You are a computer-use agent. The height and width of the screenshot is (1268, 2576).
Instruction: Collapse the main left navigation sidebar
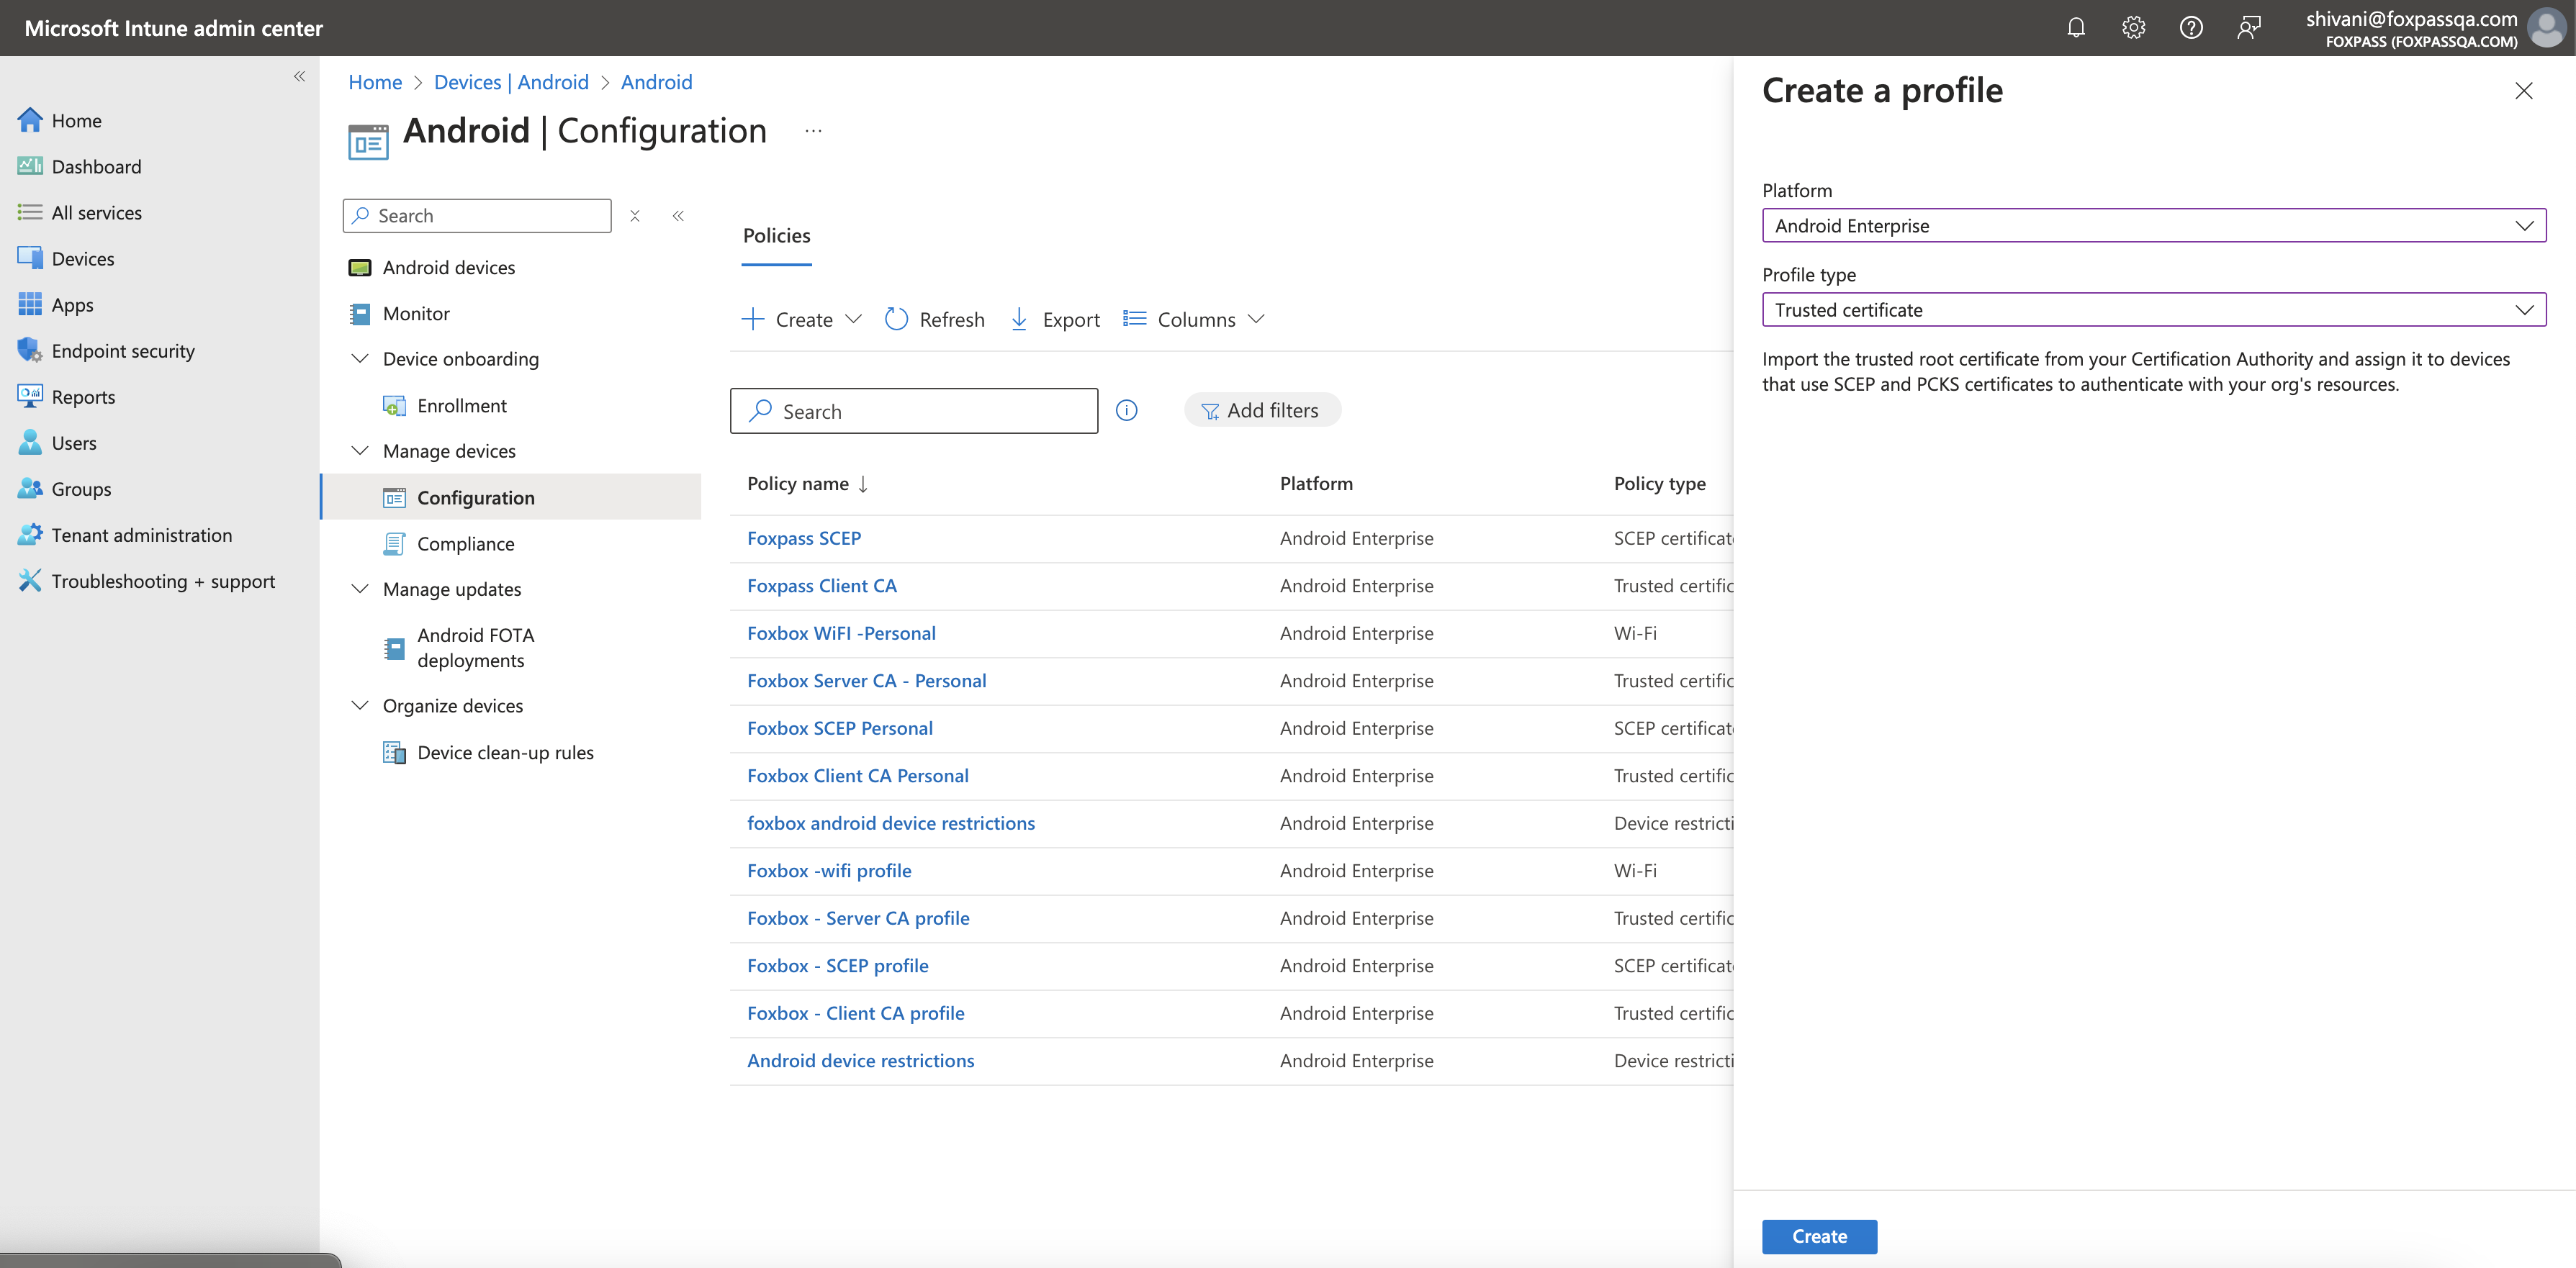click(x=299, y=76)
